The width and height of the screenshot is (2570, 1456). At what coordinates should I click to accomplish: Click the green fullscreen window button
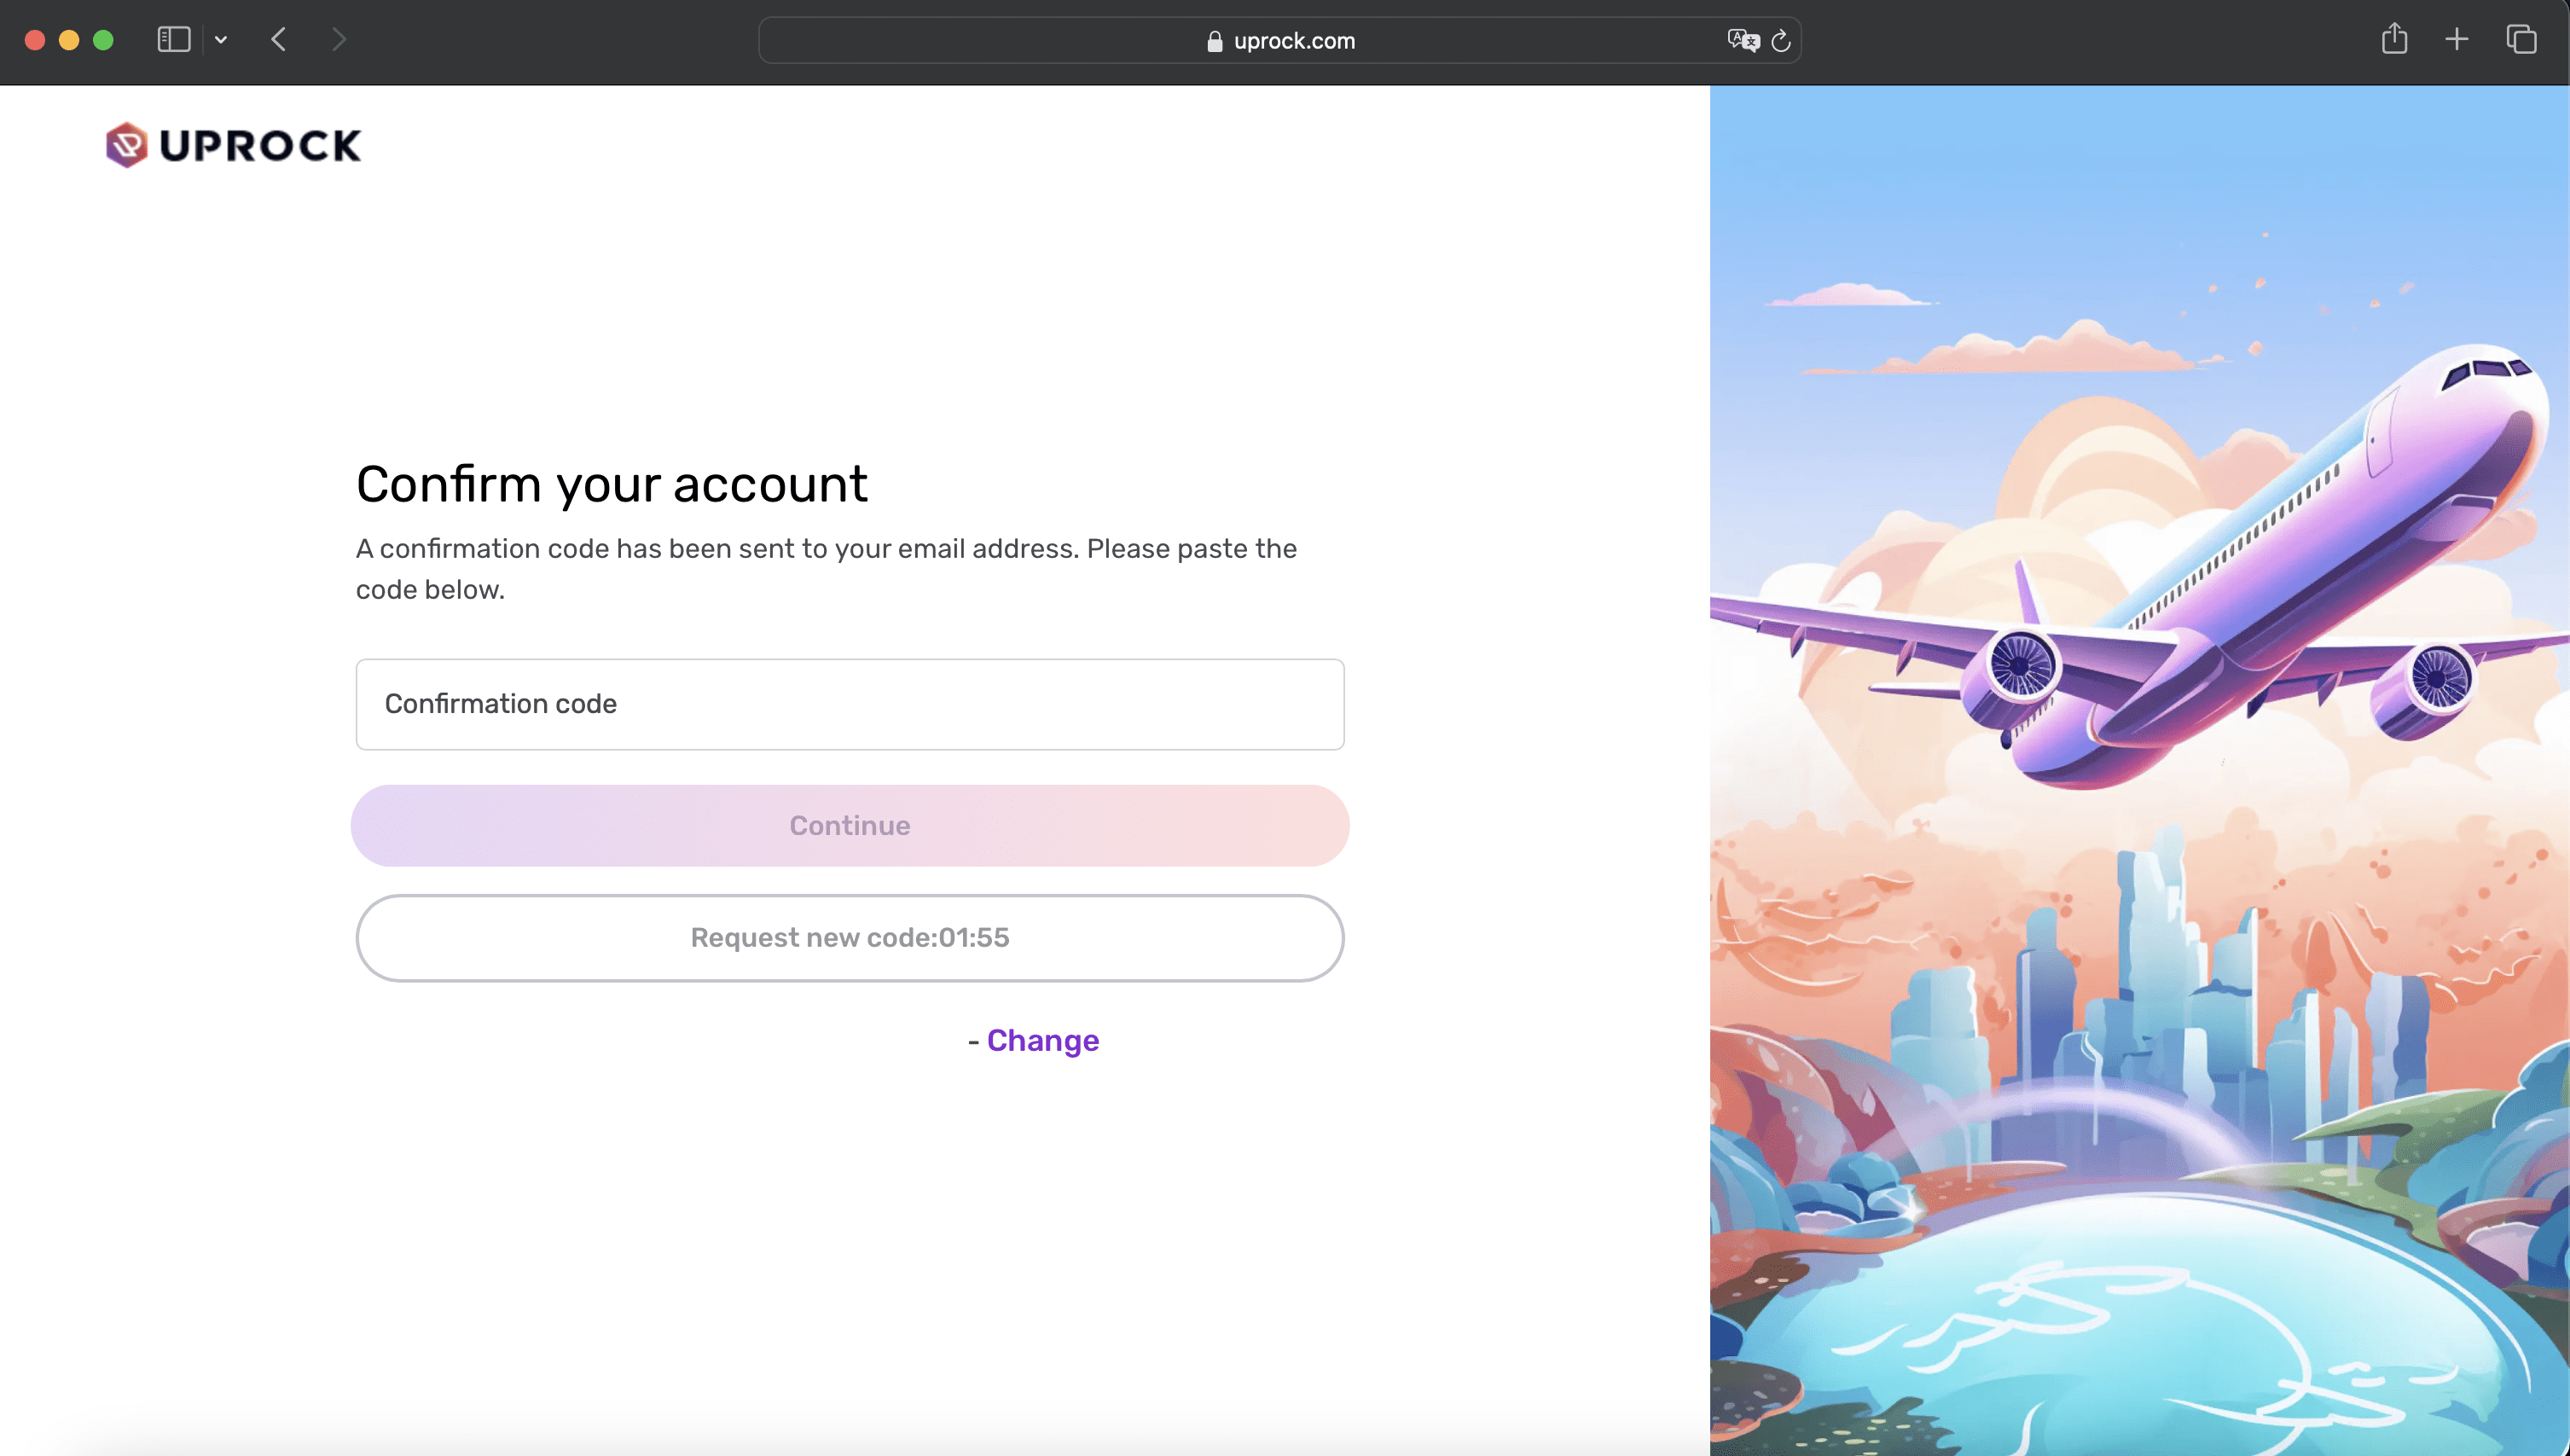click(103, 40)
